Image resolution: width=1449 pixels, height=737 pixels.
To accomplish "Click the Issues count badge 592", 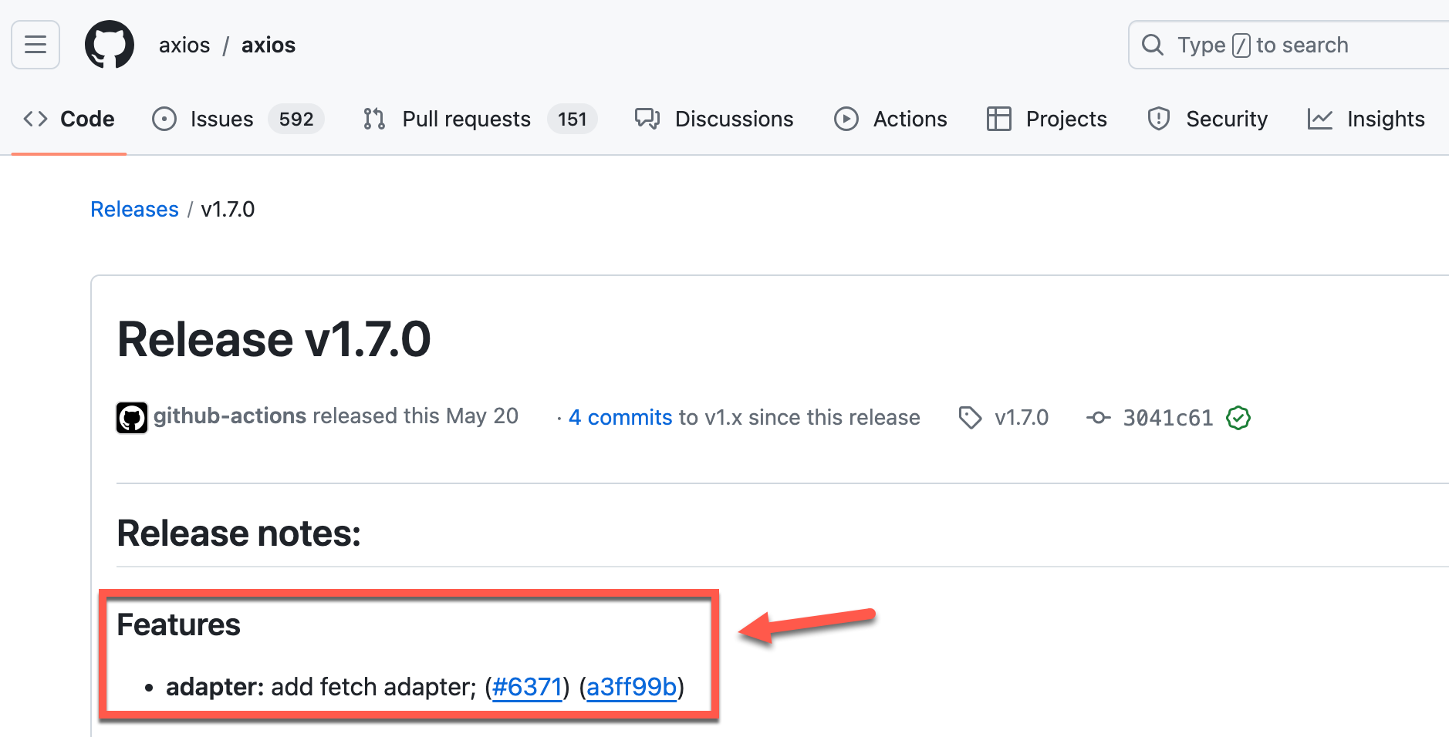I will [x=296, y=119].
